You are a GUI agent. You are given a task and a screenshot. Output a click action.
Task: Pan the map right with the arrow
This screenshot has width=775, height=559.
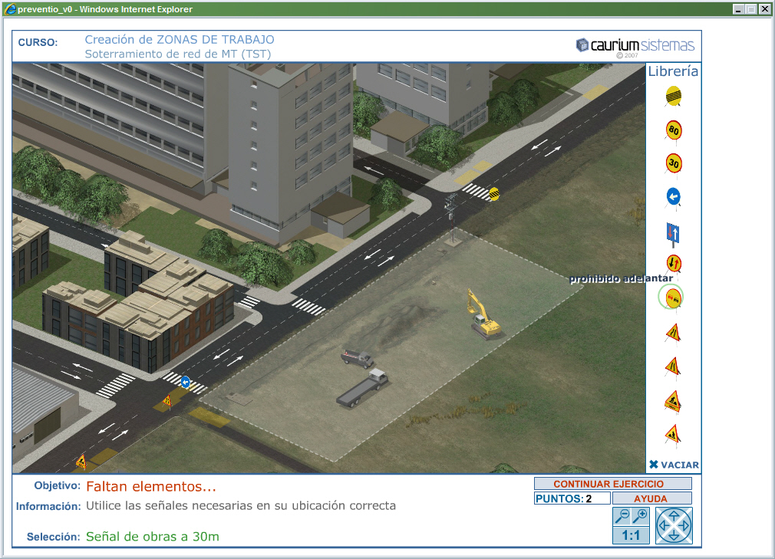pyautogui.click(x=686, y=526)
